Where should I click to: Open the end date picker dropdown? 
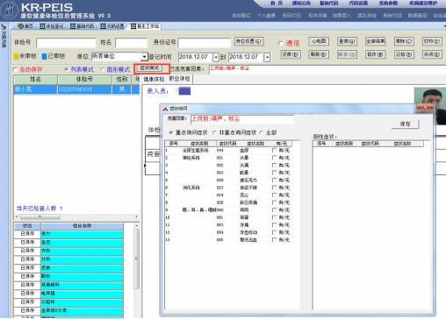[x=267, y=57]
